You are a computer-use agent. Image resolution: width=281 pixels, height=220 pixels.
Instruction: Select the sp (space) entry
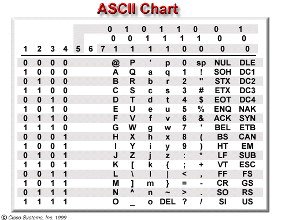coord(201,63)
